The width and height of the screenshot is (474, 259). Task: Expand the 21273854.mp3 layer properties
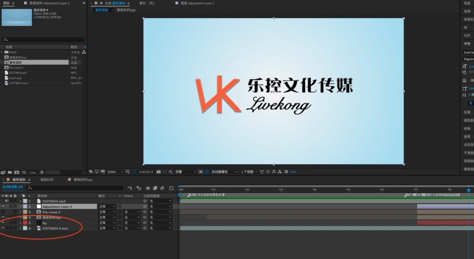(21, 201)
